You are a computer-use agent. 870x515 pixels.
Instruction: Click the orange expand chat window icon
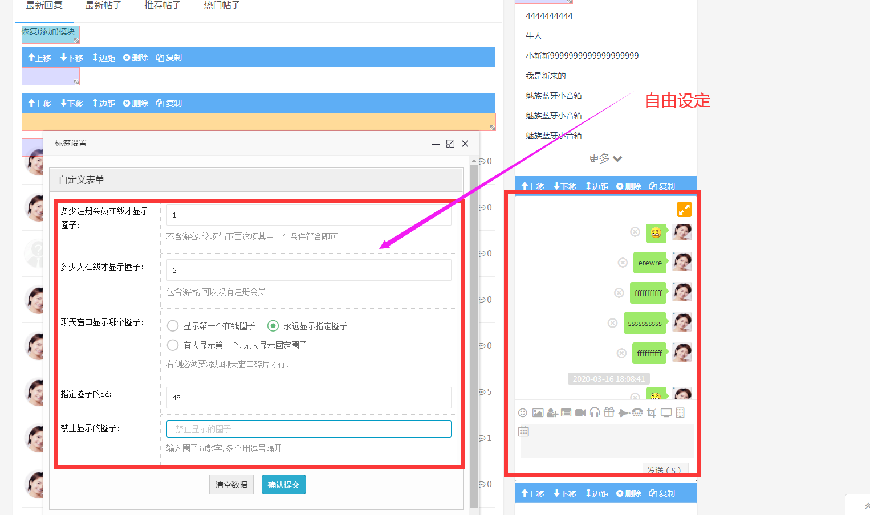684,210
